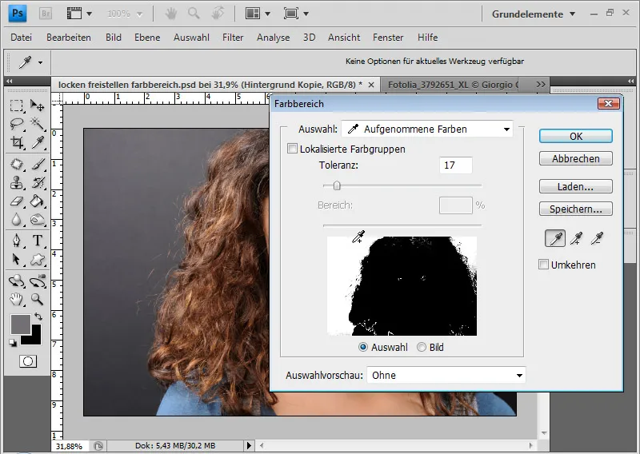Choose the plain eyedropper in Farbbereich dialog

click(555, 239)
